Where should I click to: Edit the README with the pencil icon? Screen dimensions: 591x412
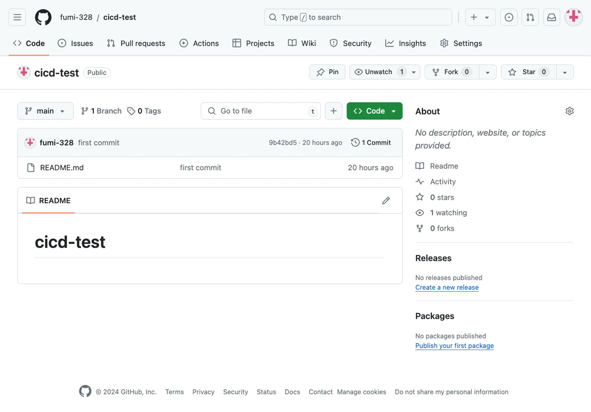[386, 200]
